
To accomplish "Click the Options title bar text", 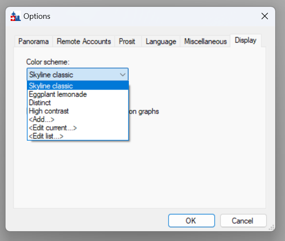I will click(x=37, y=17).
